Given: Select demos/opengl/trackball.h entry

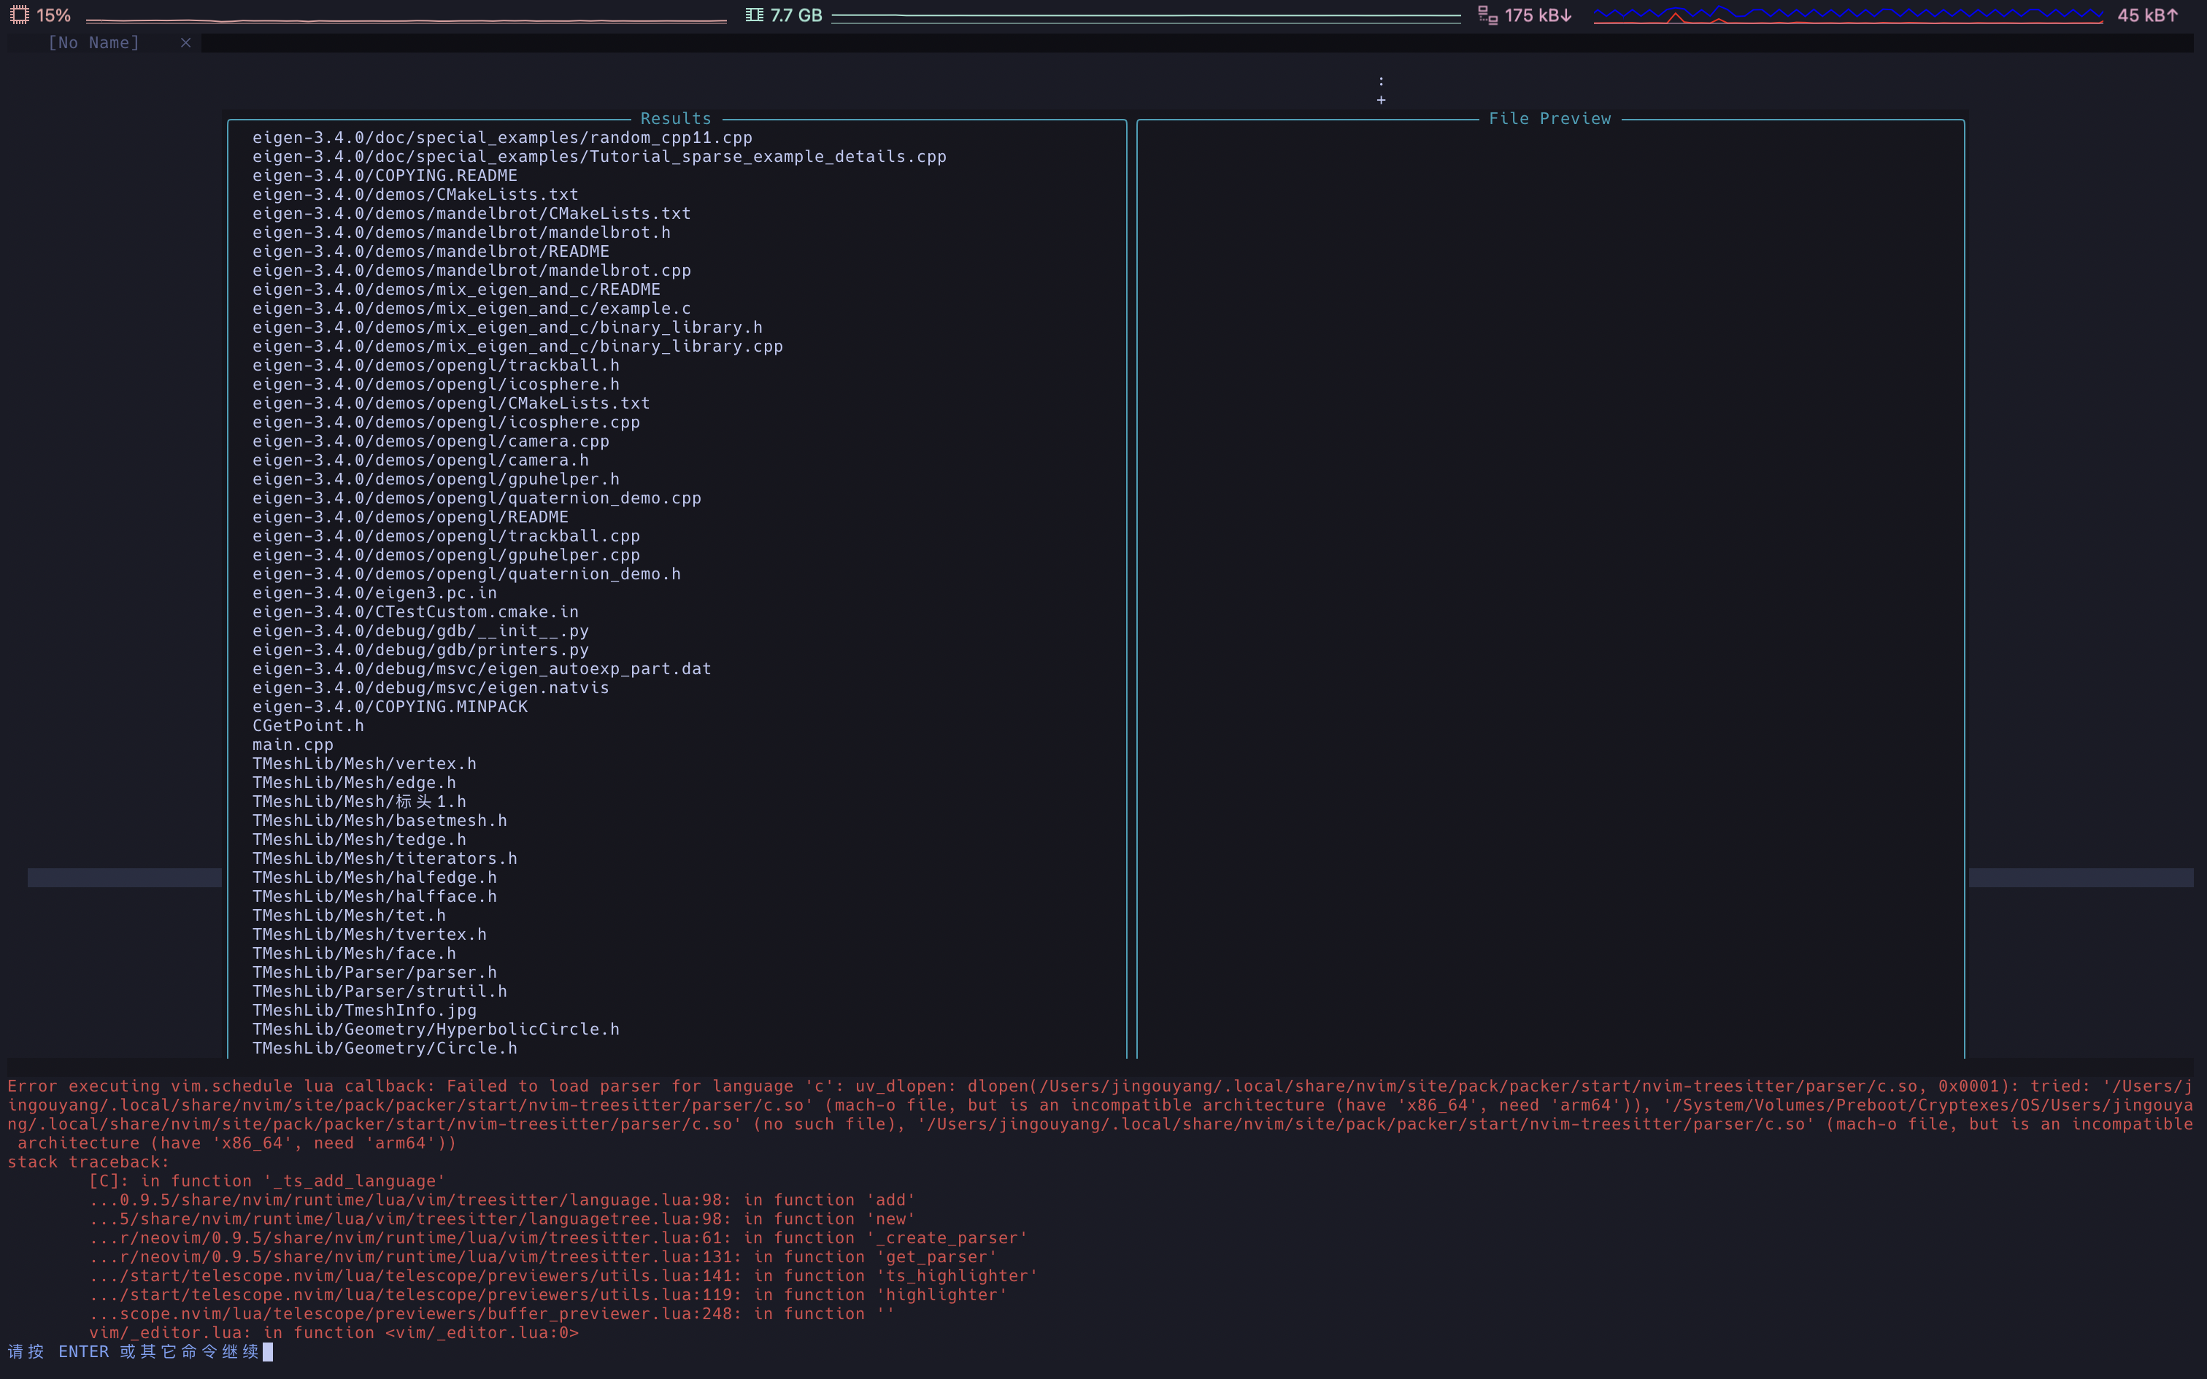Looking at the screenshot, I should [436, 366].
